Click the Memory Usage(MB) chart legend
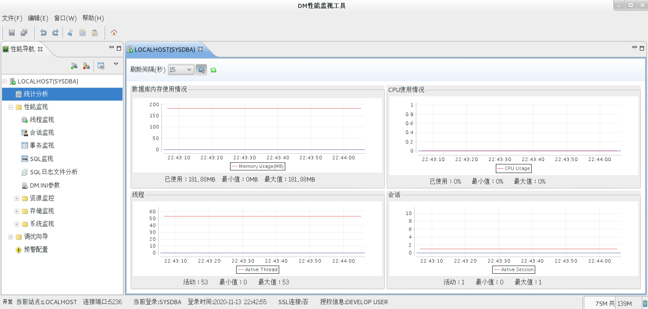 [258, 166]
